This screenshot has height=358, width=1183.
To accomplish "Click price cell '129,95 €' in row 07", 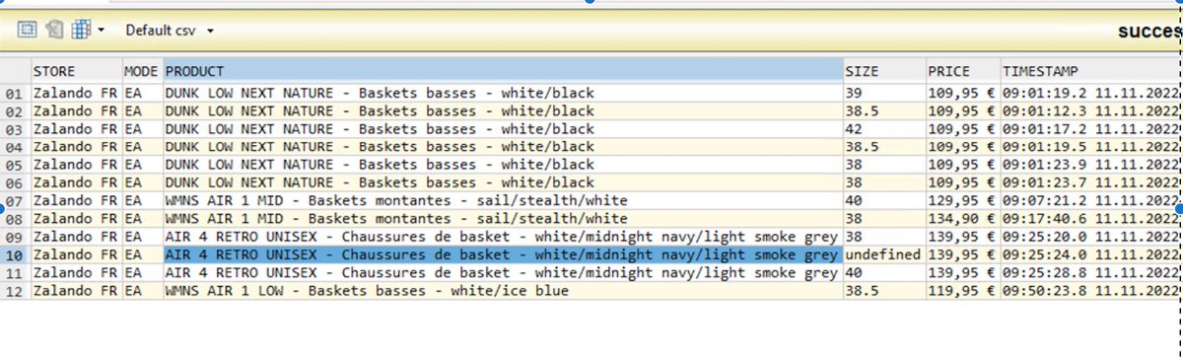I will [963, 200].
